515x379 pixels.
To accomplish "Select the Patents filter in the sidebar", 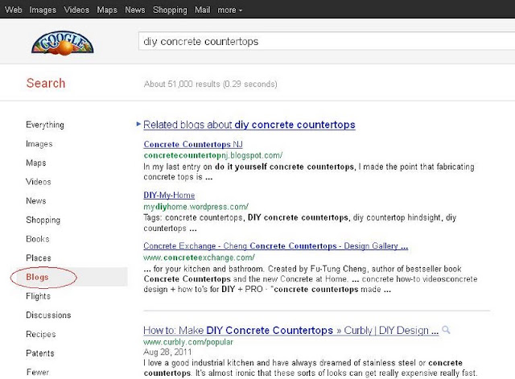I will coord(39,353).
